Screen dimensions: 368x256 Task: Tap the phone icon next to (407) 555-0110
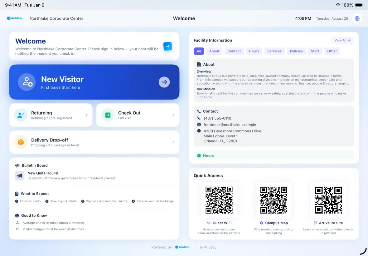pos(199,118)
